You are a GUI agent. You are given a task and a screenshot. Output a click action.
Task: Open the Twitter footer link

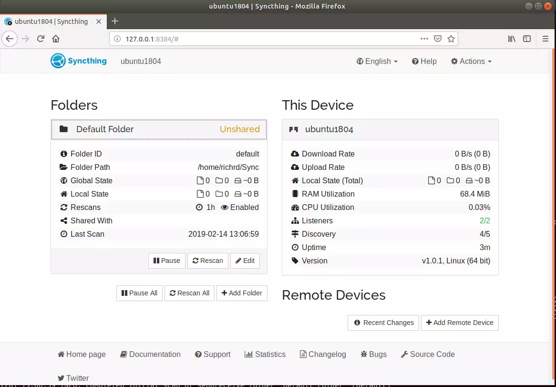(x=73, y=378)
